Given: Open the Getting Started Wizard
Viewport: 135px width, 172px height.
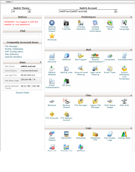Looking at the screenshot, I should (52, 26).
